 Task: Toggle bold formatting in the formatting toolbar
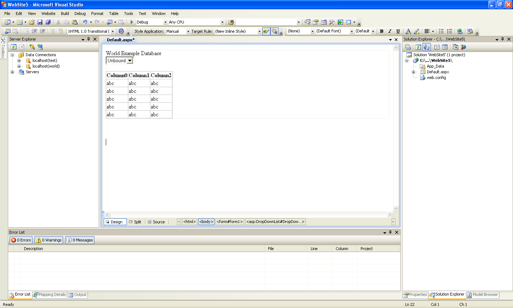pos(381,31)
